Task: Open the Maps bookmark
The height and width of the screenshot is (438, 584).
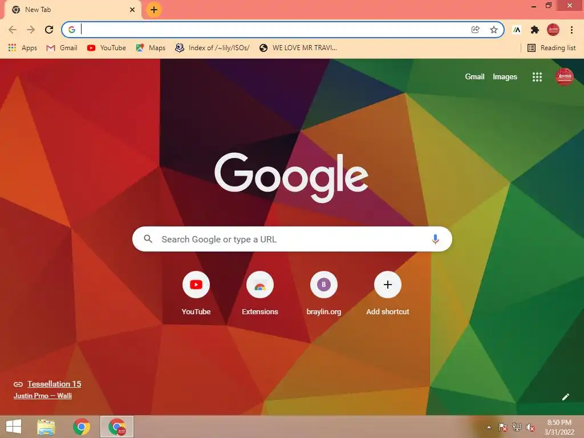Action: 151,48
